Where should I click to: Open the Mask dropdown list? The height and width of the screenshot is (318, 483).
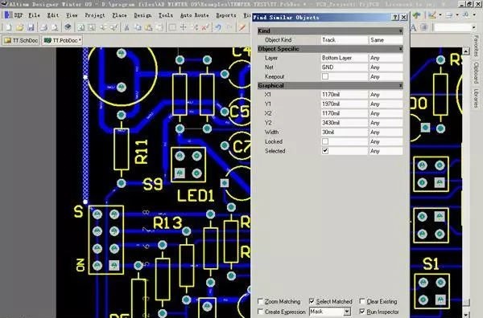pos(347,312)
